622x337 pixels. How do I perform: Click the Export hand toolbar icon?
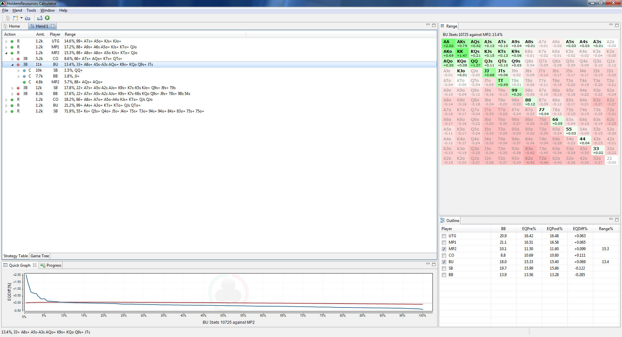40,18
